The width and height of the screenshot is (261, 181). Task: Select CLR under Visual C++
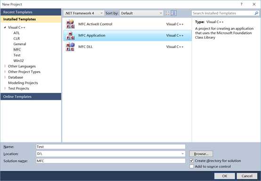tap(16, 39)
